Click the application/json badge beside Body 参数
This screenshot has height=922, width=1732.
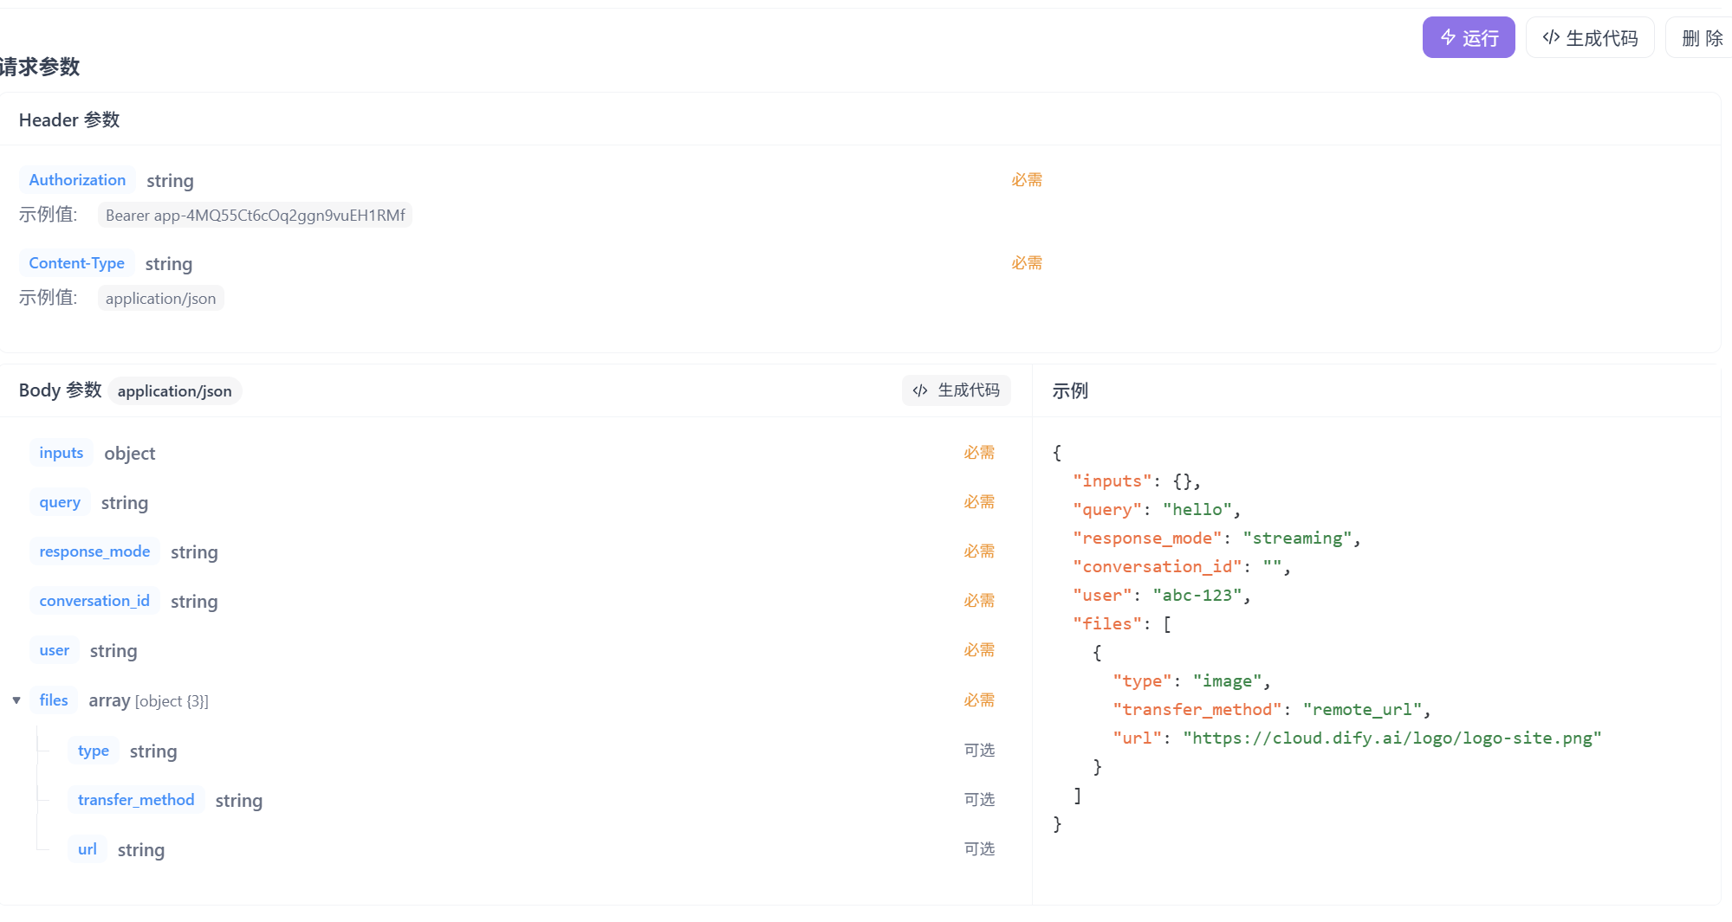pyautogui.click(x=175, y=391)
